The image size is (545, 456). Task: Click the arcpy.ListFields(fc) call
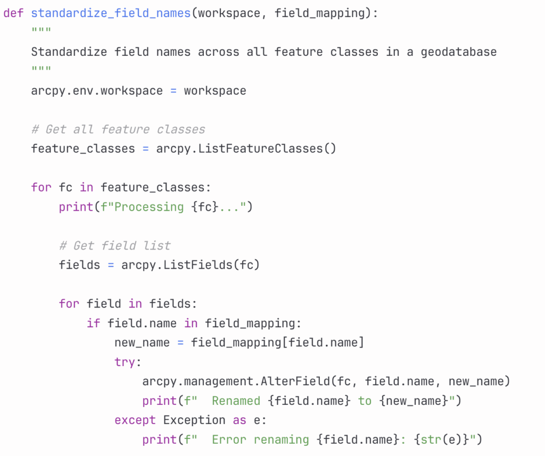tap(191, 265)
